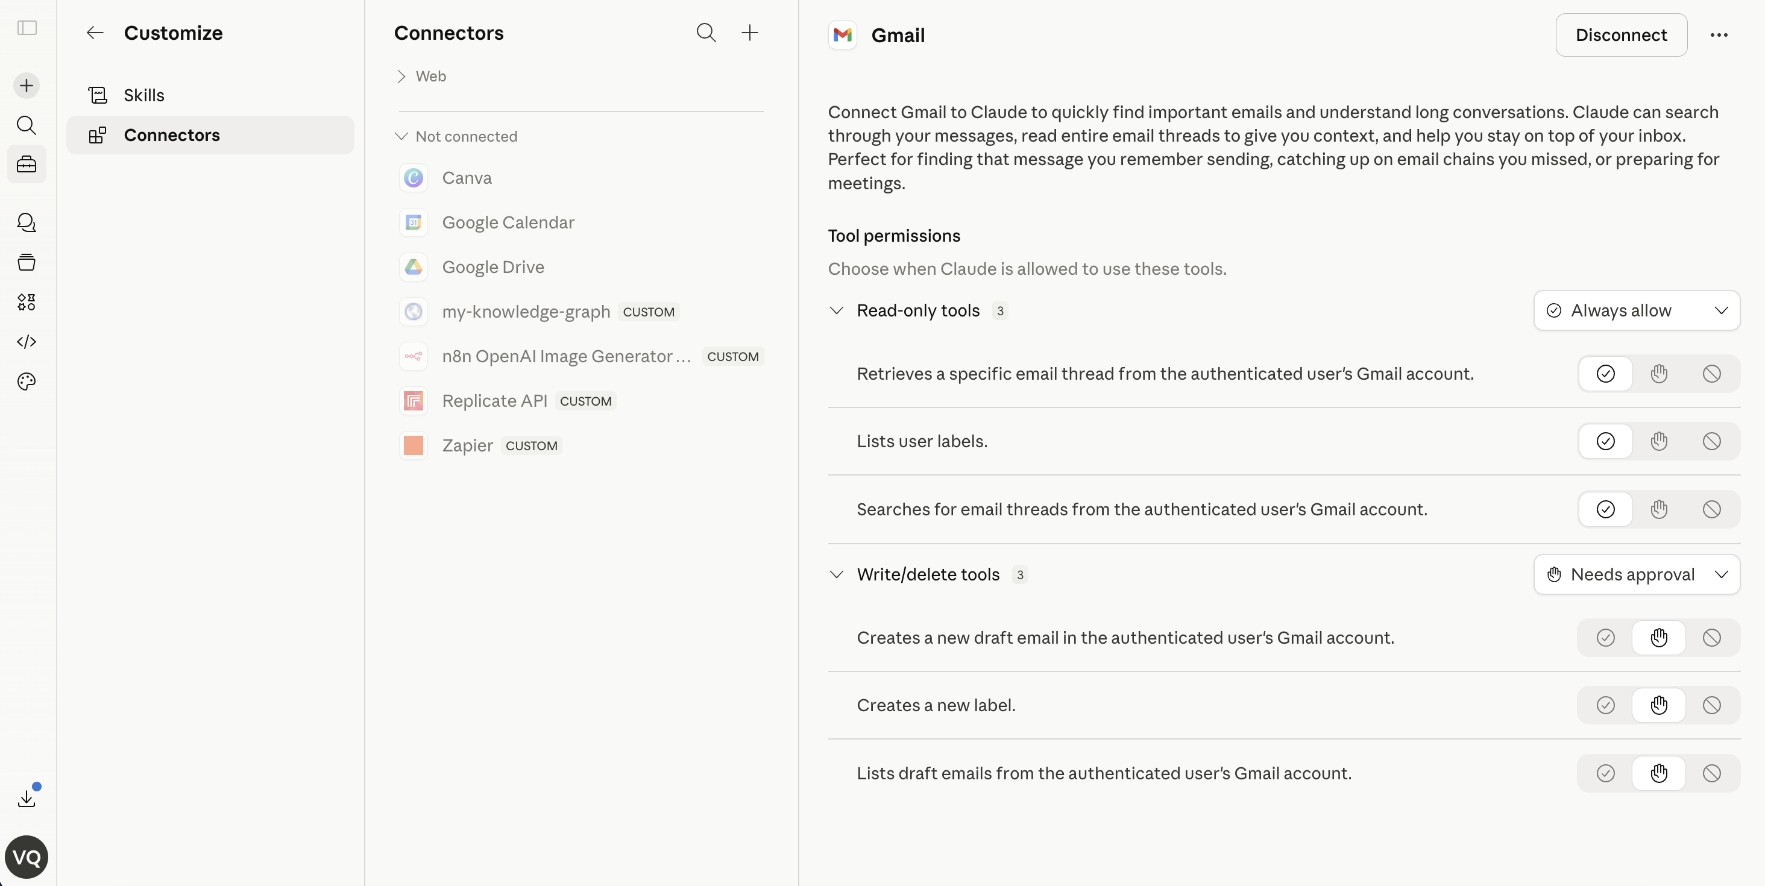Toggle the left sidebar panel icon
Viewport: 1765px width, 886px height.
(x=27, y=28)
